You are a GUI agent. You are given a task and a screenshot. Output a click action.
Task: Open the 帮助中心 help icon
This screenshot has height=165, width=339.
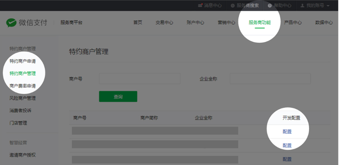[270, 6]
